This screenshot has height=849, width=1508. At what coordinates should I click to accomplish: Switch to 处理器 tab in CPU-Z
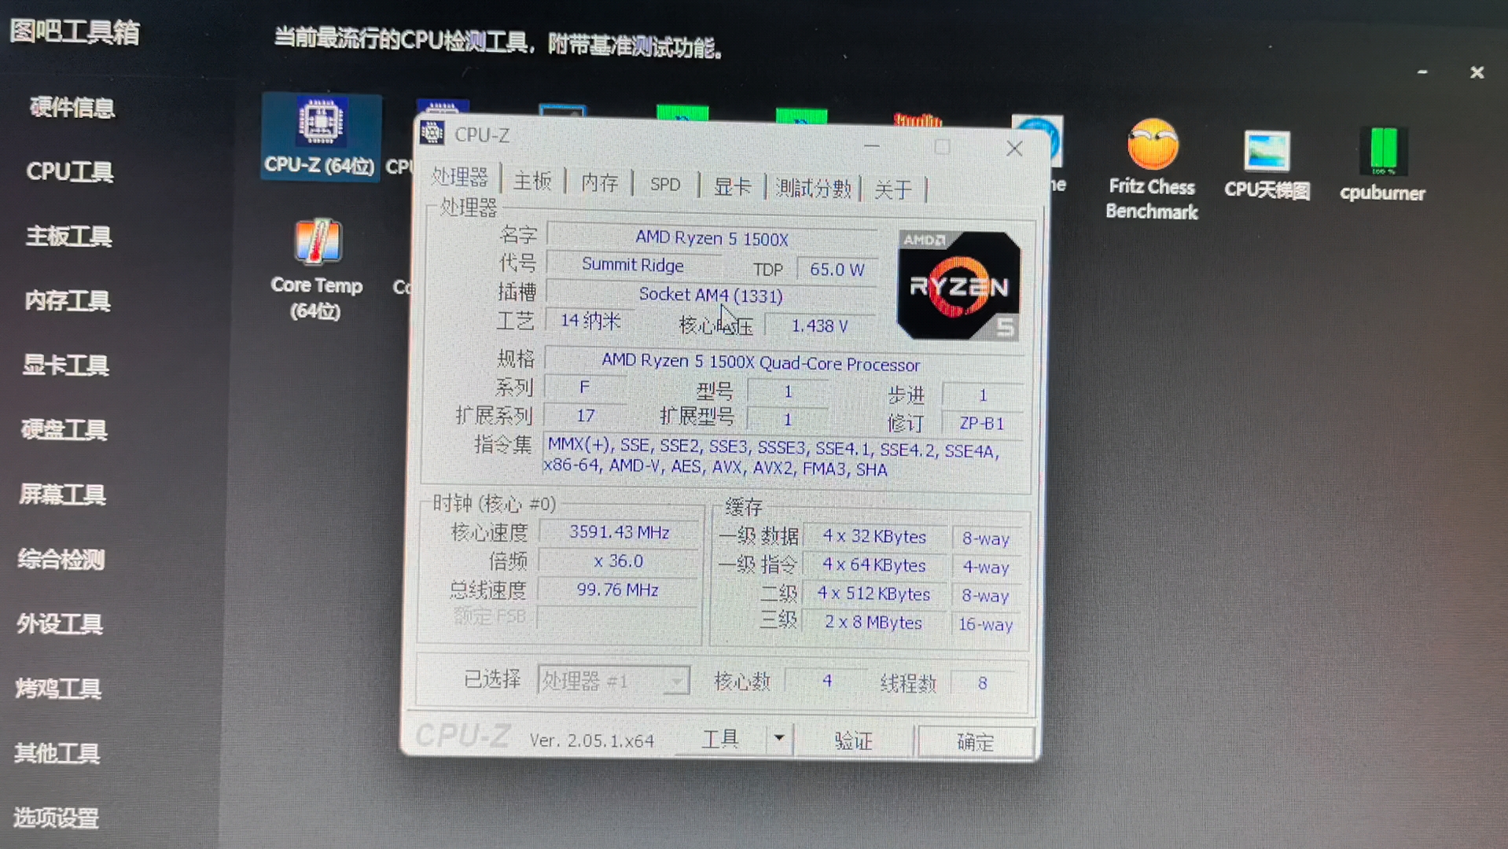point(460,178)
